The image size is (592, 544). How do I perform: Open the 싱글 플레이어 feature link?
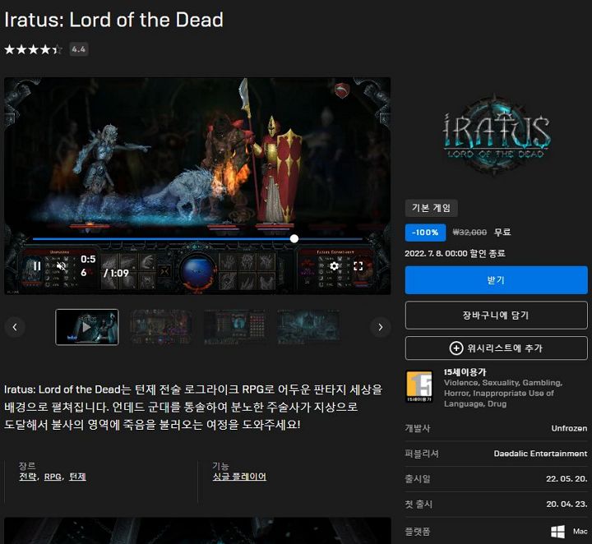239,477
